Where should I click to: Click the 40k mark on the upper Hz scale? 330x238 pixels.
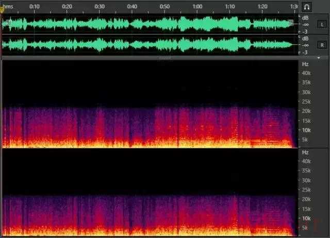click(306, 73)
